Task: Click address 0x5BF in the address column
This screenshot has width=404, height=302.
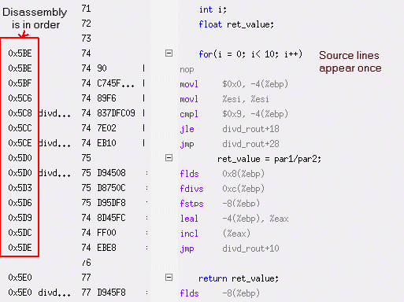Action: pyautogui.click(x=20, y=83)
